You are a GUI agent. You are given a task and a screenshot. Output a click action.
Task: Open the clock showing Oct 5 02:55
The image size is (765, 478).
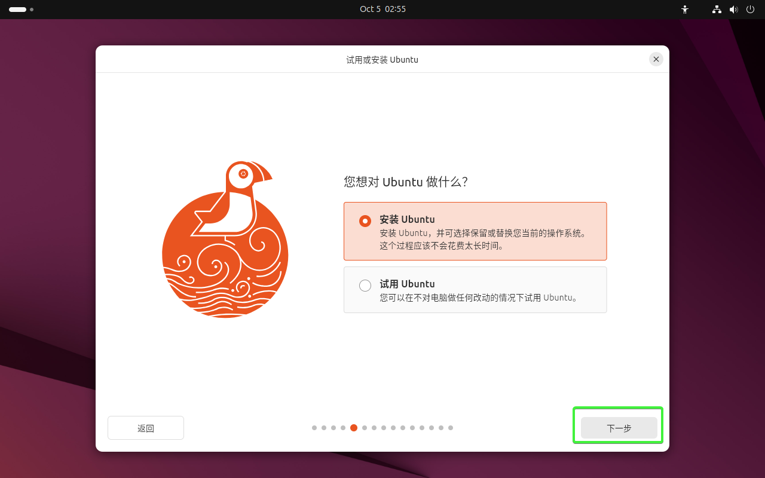point(382,9)
